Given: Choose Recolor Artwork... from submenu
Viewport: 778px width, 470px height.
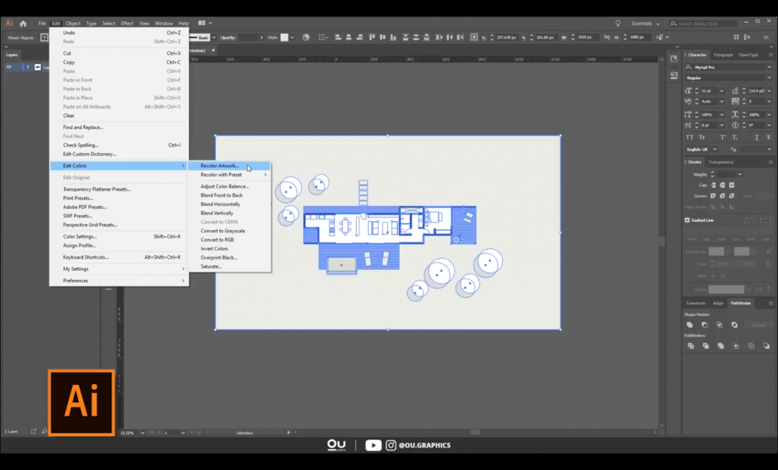Looking at the screenshot, I should click(228, 166).
